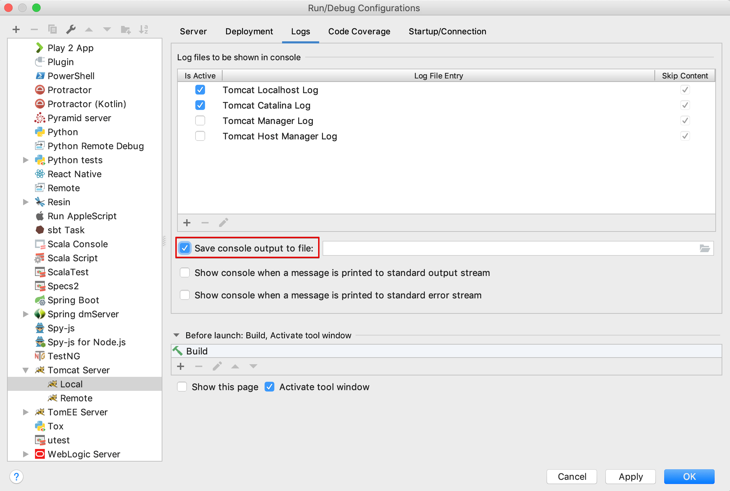Open help question mark button

tap(16, 477)
